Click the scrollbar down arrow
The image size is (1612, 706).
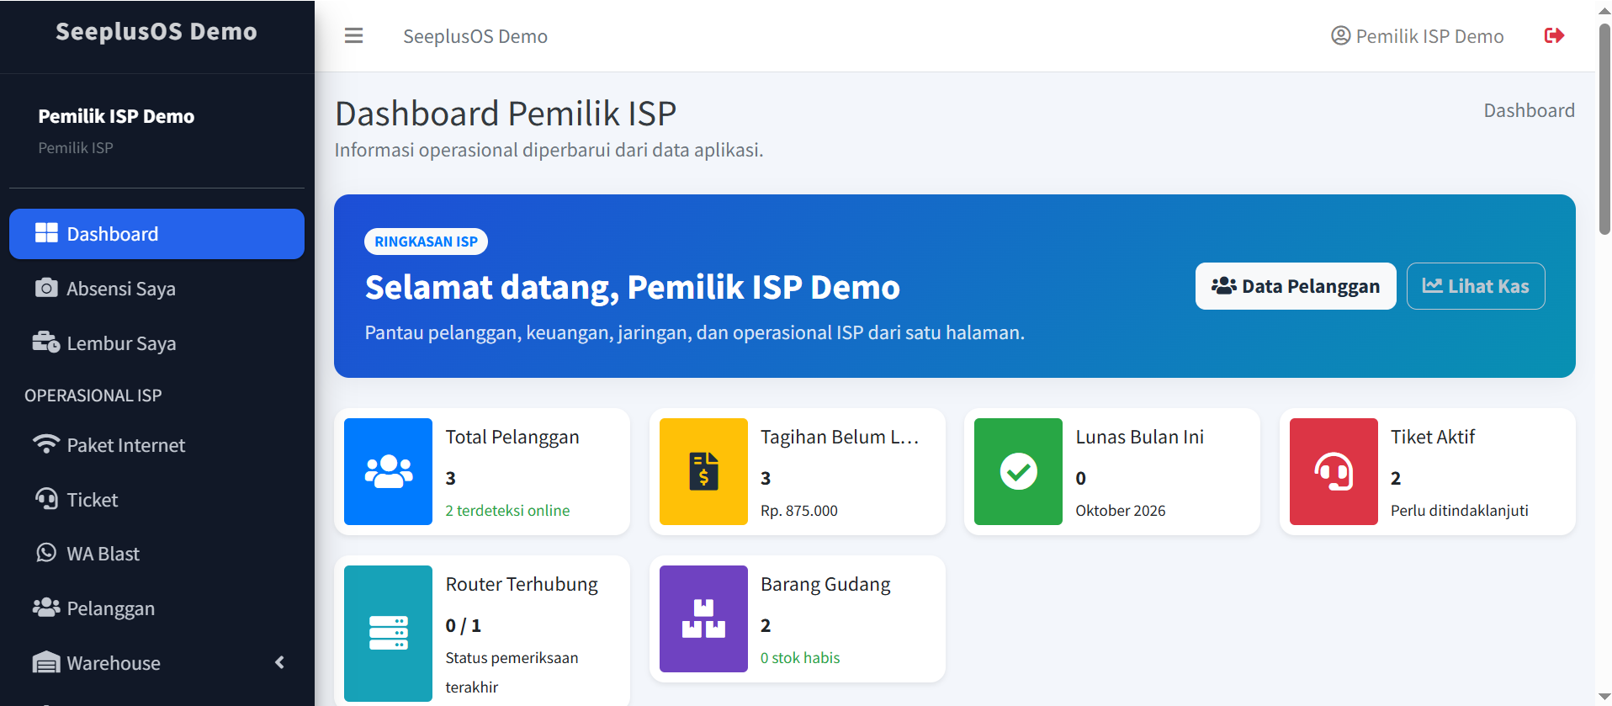pyautogui.click(x=1604, y=698)
